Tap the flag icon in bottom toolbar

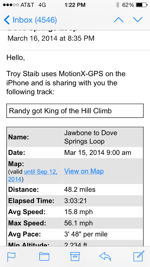click(x=11, y=257)
